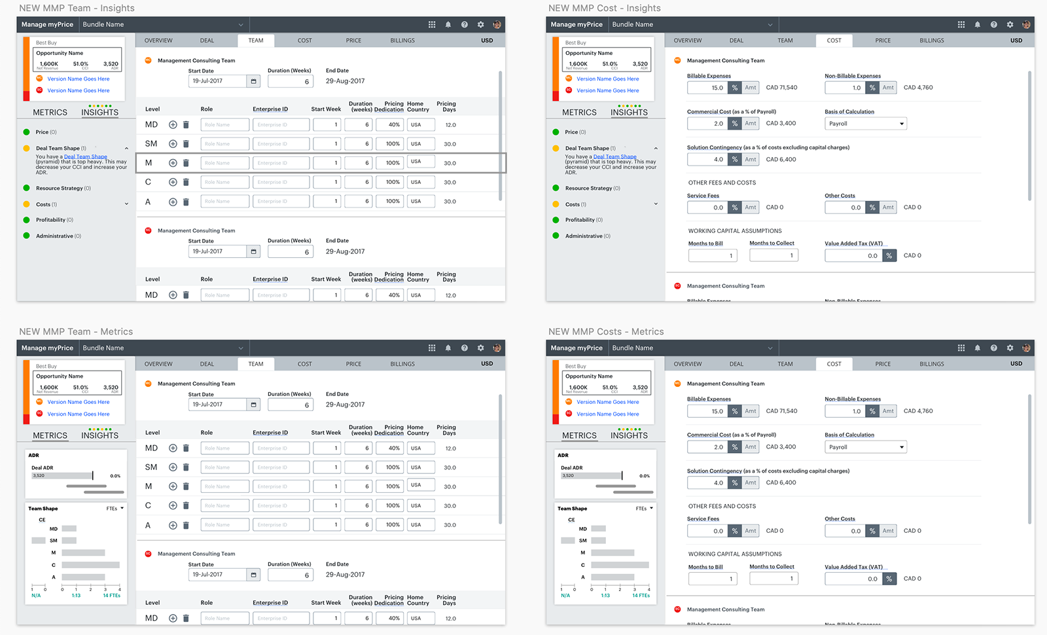
Task: Add row on SM level, Team Insights
Action: pyautogui.click(x=173, y=143)
